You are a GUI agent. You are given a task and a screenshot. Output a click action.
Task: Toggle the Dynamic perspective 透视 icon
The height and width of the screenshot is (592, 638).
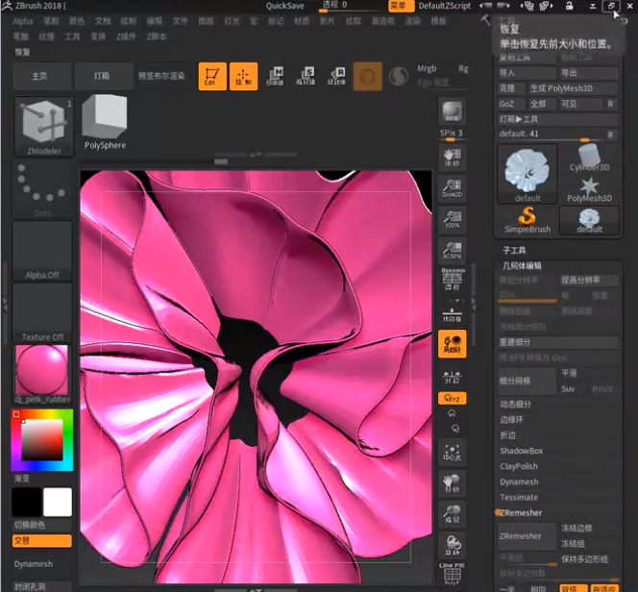click(x=452, y=280)
